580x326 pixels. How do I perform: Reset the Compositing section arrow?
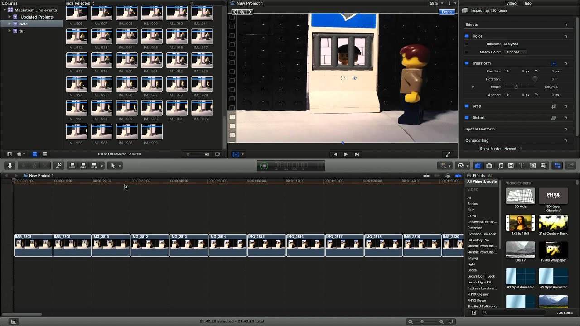pos(566,141)
